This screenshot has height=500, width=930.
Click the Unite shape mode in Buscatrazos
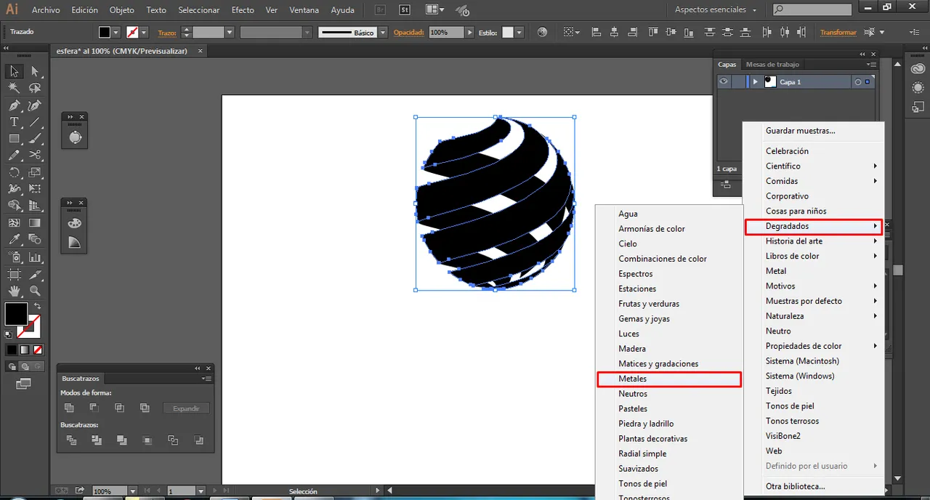[69, 408]
